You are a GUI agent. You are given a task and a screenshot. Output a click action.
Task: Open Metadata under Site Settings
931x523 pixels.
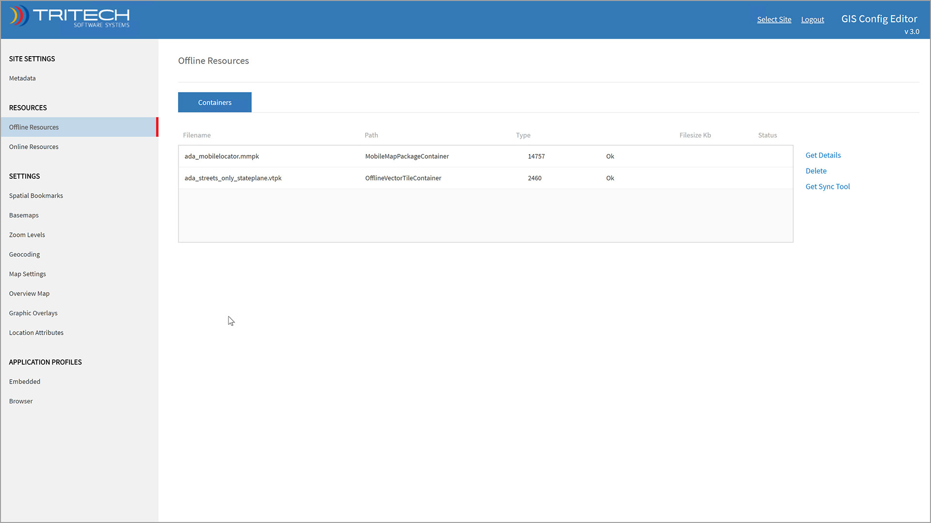point(22,78)
